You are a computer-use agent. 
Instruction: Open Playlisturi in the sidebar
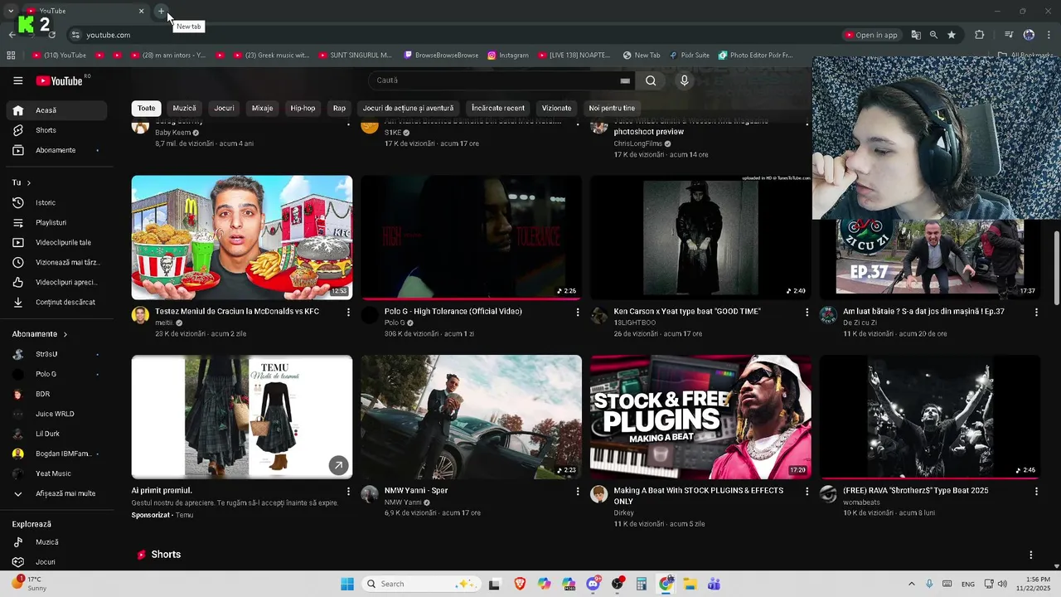pos(58,222)
